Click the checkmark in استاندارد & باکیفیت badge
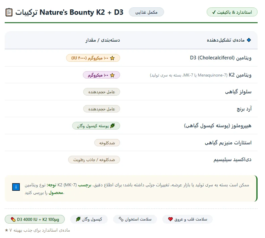Viewport: 265px width, 238px height. 214,12
